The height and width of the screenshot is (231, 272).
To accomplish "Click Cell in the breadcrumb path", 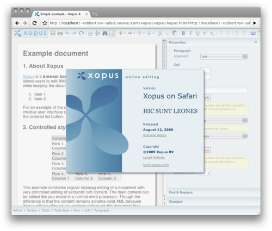I will (87, 210).
